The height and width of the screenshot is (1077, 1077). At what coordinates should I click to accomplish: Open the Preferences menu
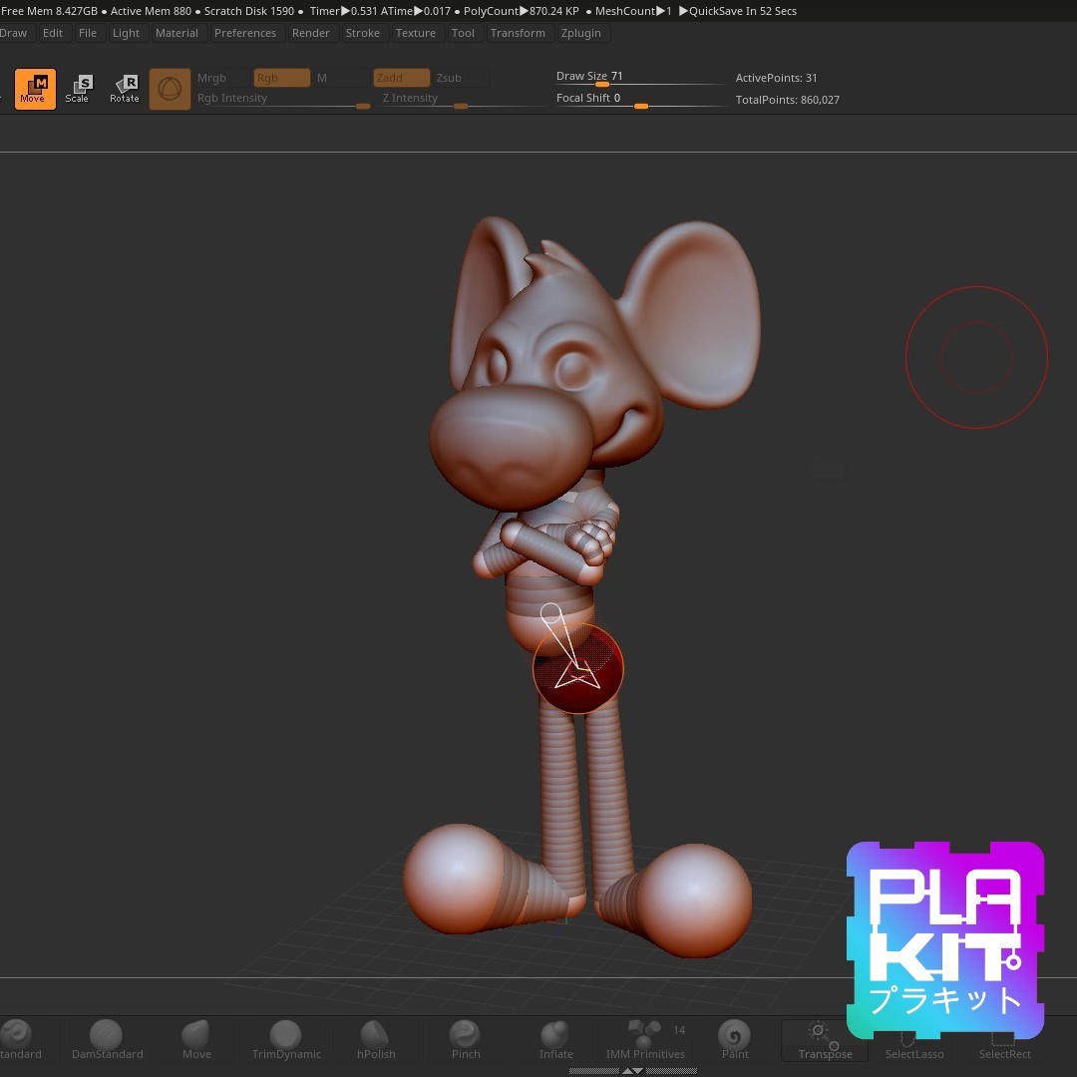click(245, 33)
